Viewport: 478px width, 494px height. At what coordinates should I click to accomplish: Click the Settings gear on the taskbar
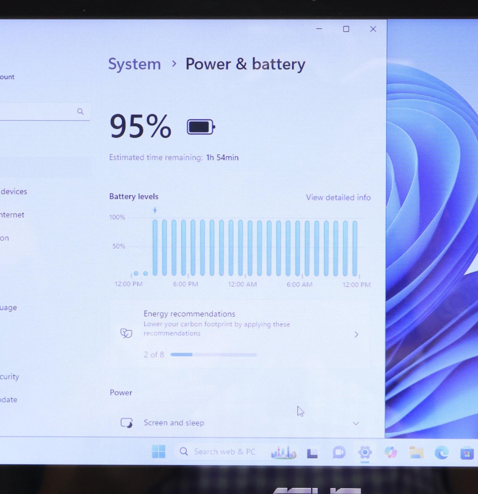click(365, 453)
